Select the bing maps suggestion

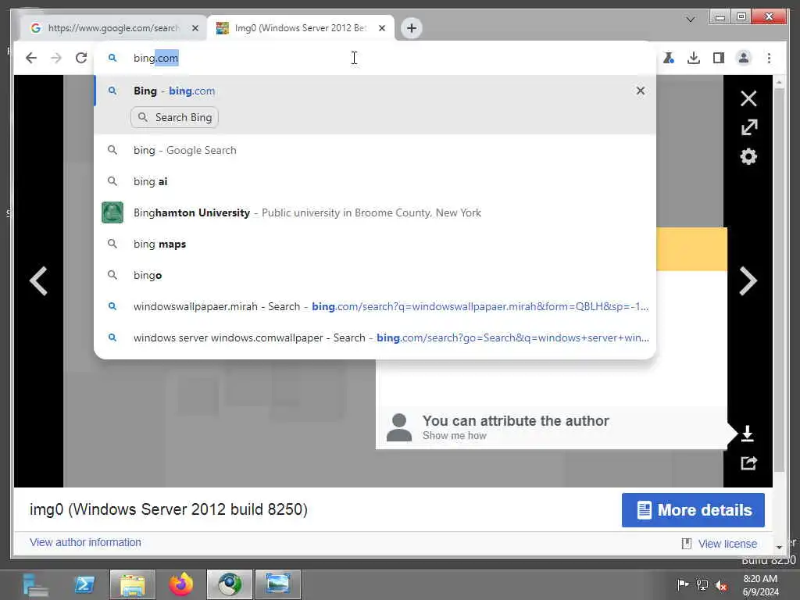375,244
